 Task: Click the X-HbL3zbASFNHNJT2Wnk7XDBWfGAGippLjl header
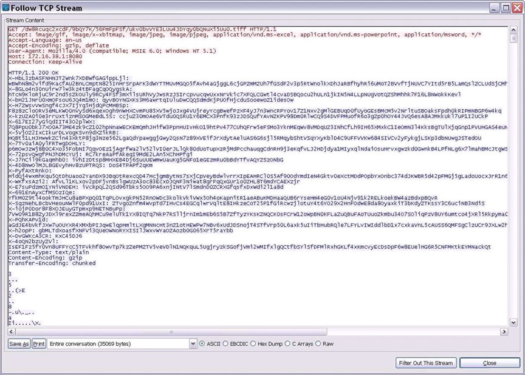tap(68, 78)
